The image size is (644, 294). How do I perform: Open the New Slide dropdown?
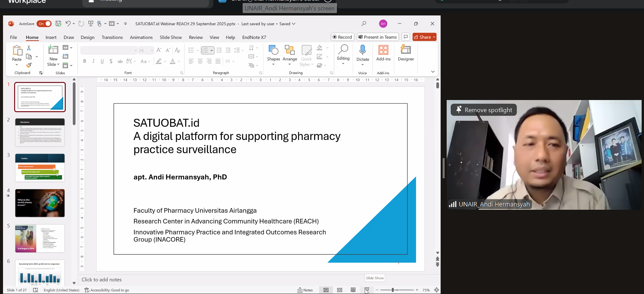[53, 64]
